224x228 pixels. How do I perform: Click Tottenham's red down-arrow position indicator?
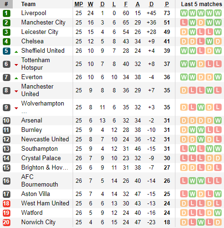(x=16, y=65)
